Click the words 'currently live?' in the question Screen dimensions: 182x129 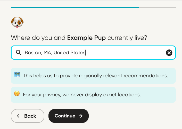tap(127, 38)
